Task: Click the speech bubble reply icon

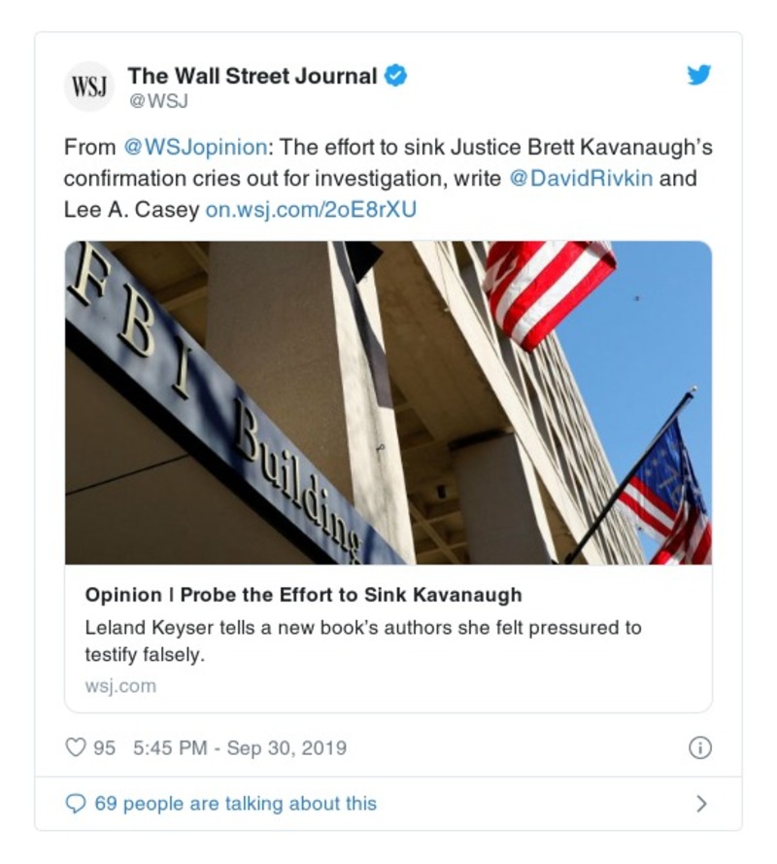Action: click(x=76, y=804)
